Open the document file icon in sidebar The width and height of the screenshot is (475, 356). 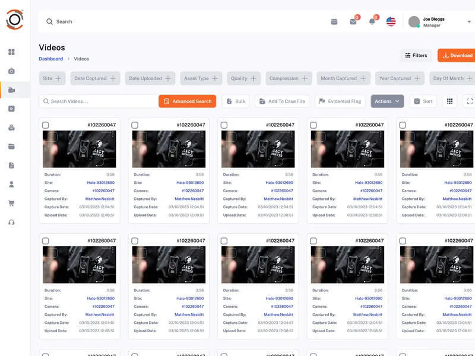click(x=11, y=166)
